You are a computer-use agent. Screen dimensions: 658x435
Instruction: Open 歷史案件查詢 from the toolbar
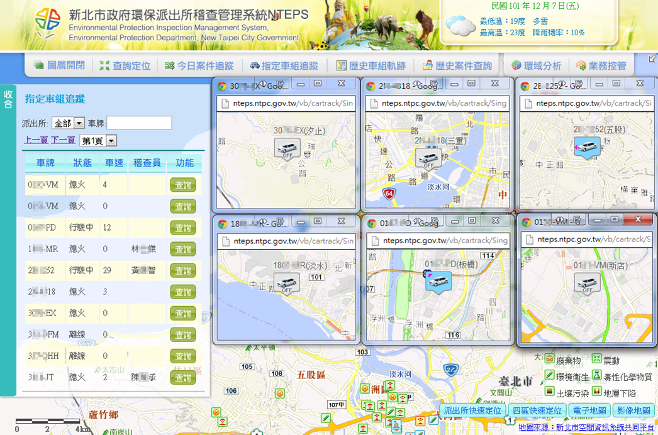click(x=457, y=66)
